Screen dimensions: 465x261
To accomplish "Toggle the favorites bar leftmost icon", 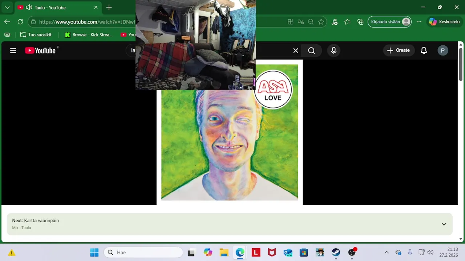I will (7, 35).
